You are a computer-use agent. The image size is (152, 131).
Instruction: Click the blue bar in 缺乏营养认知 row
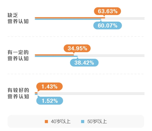68,19
